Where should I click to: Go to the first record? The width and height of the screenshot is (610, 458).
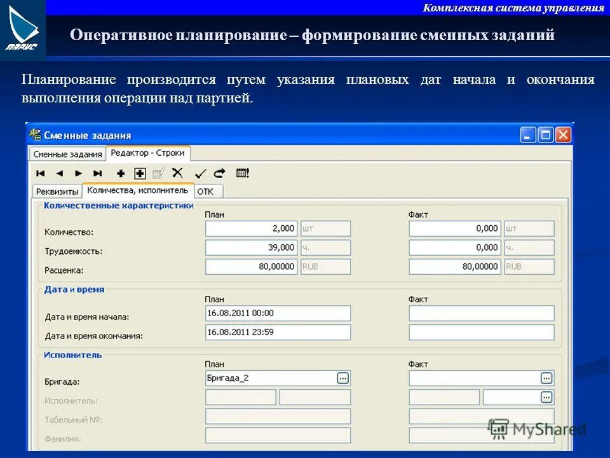[x=40, y=172]
